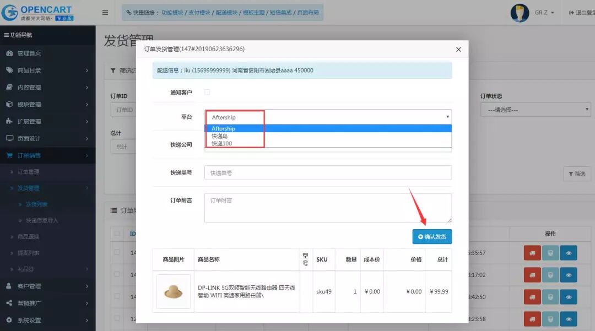The height and width of the screenshot is (331, 595).
Task: Click the ¥99.99 total cell
Action: tap(439, 291)
